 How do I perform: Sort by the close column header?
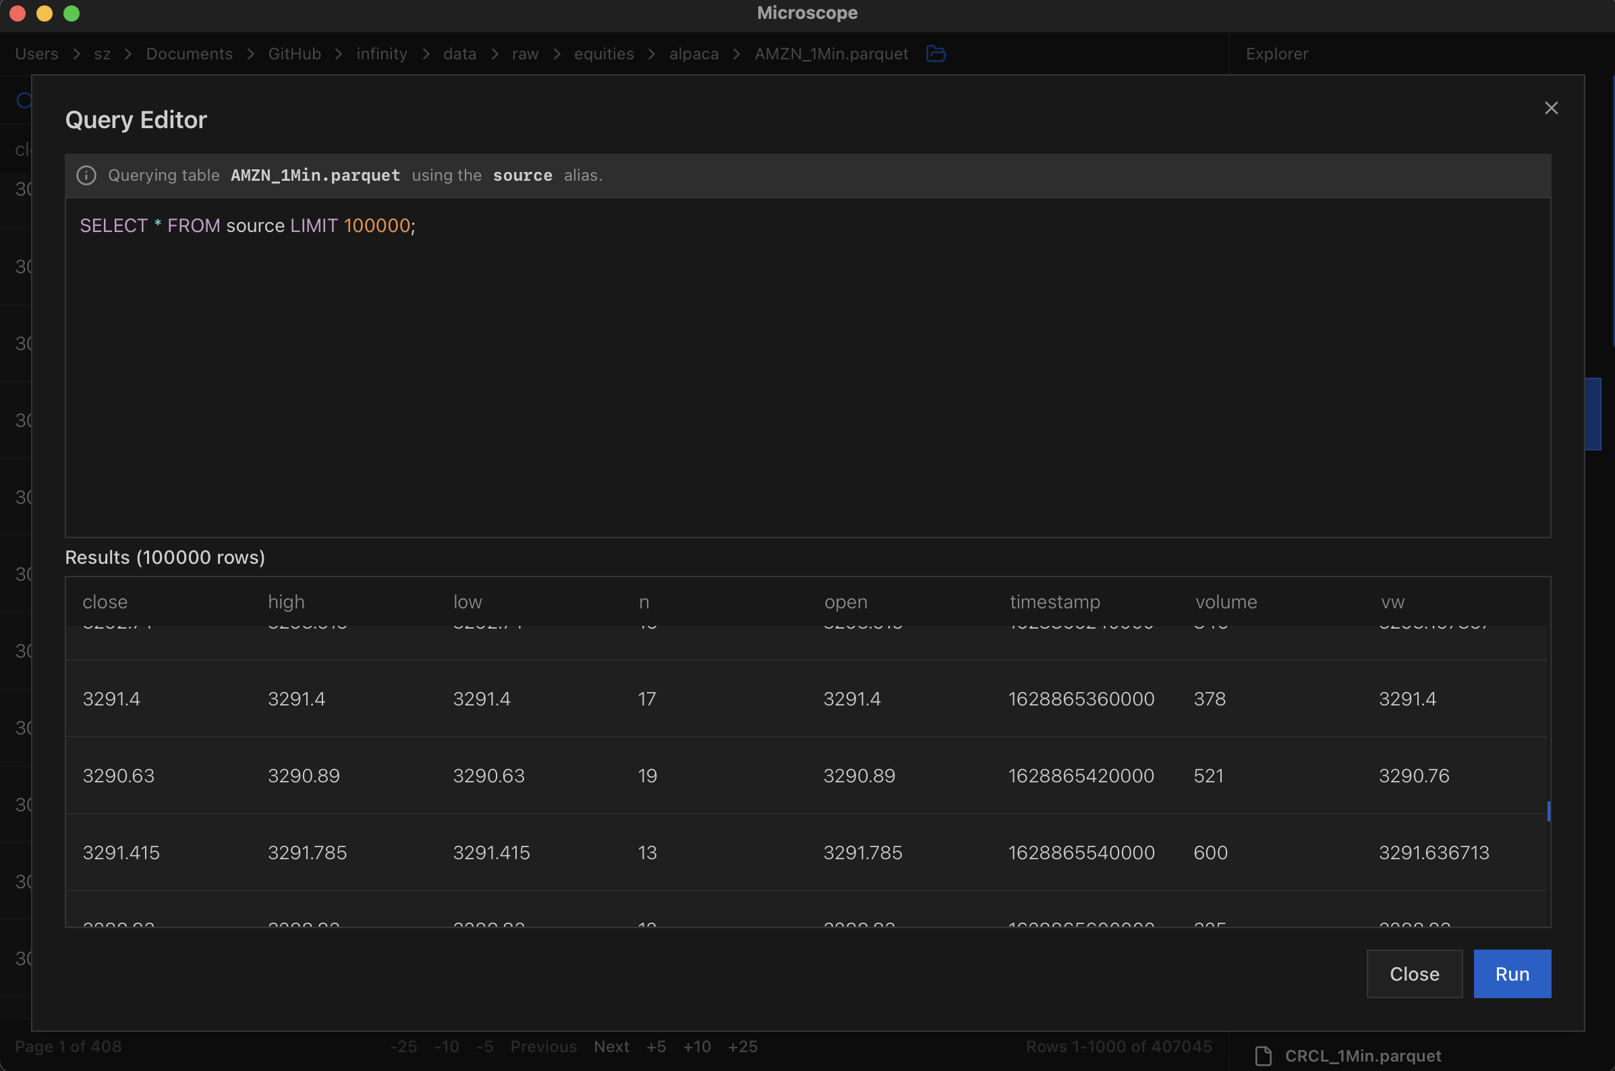(x=105, y=602)
